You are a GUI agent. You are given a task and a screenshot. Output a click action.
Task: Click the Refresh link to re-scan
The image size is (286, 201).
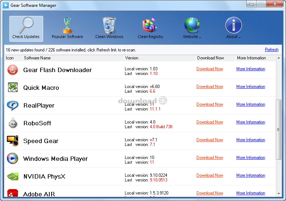[272, 50]
